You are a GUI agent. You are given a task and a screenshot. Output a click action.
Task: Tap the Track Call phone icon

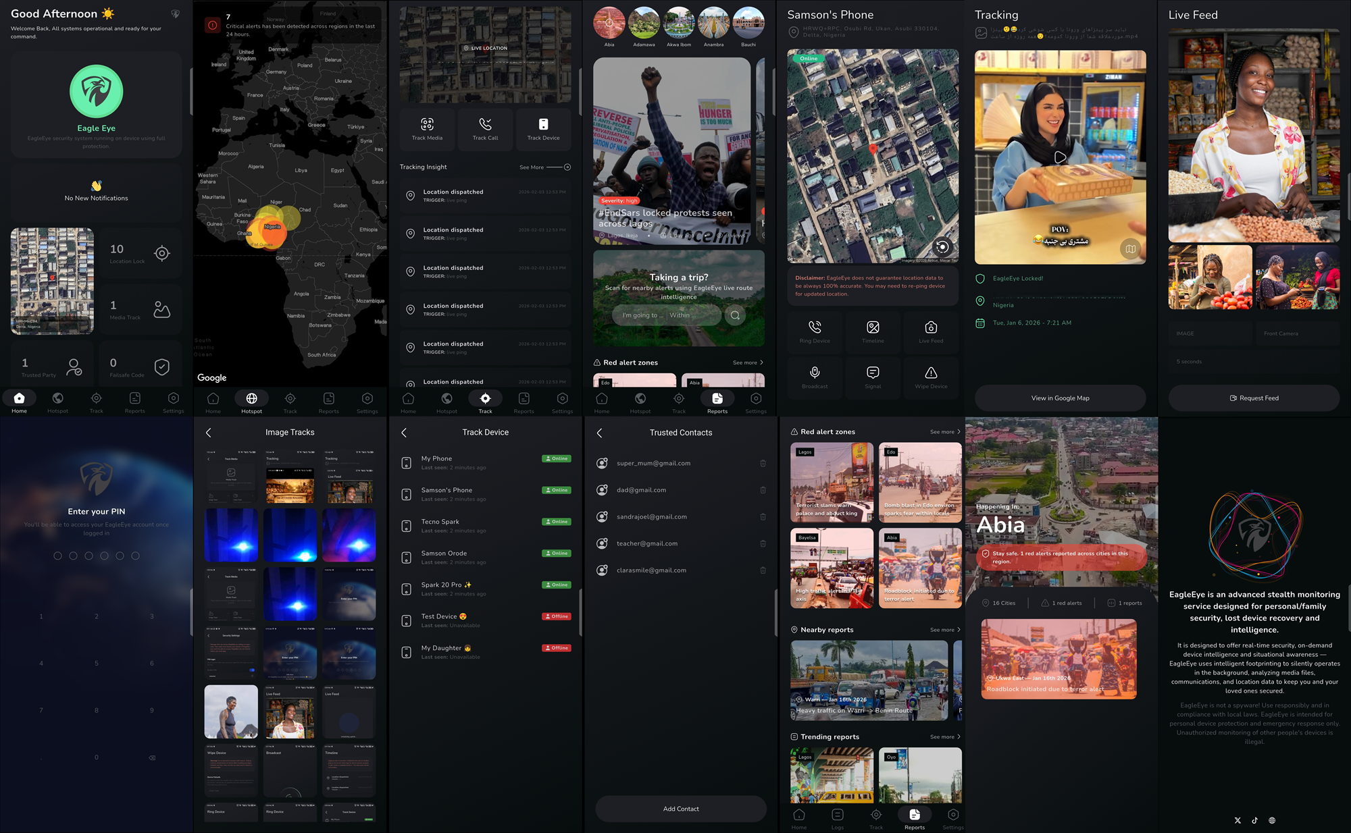pyautogui.click(x=485, y=124)
